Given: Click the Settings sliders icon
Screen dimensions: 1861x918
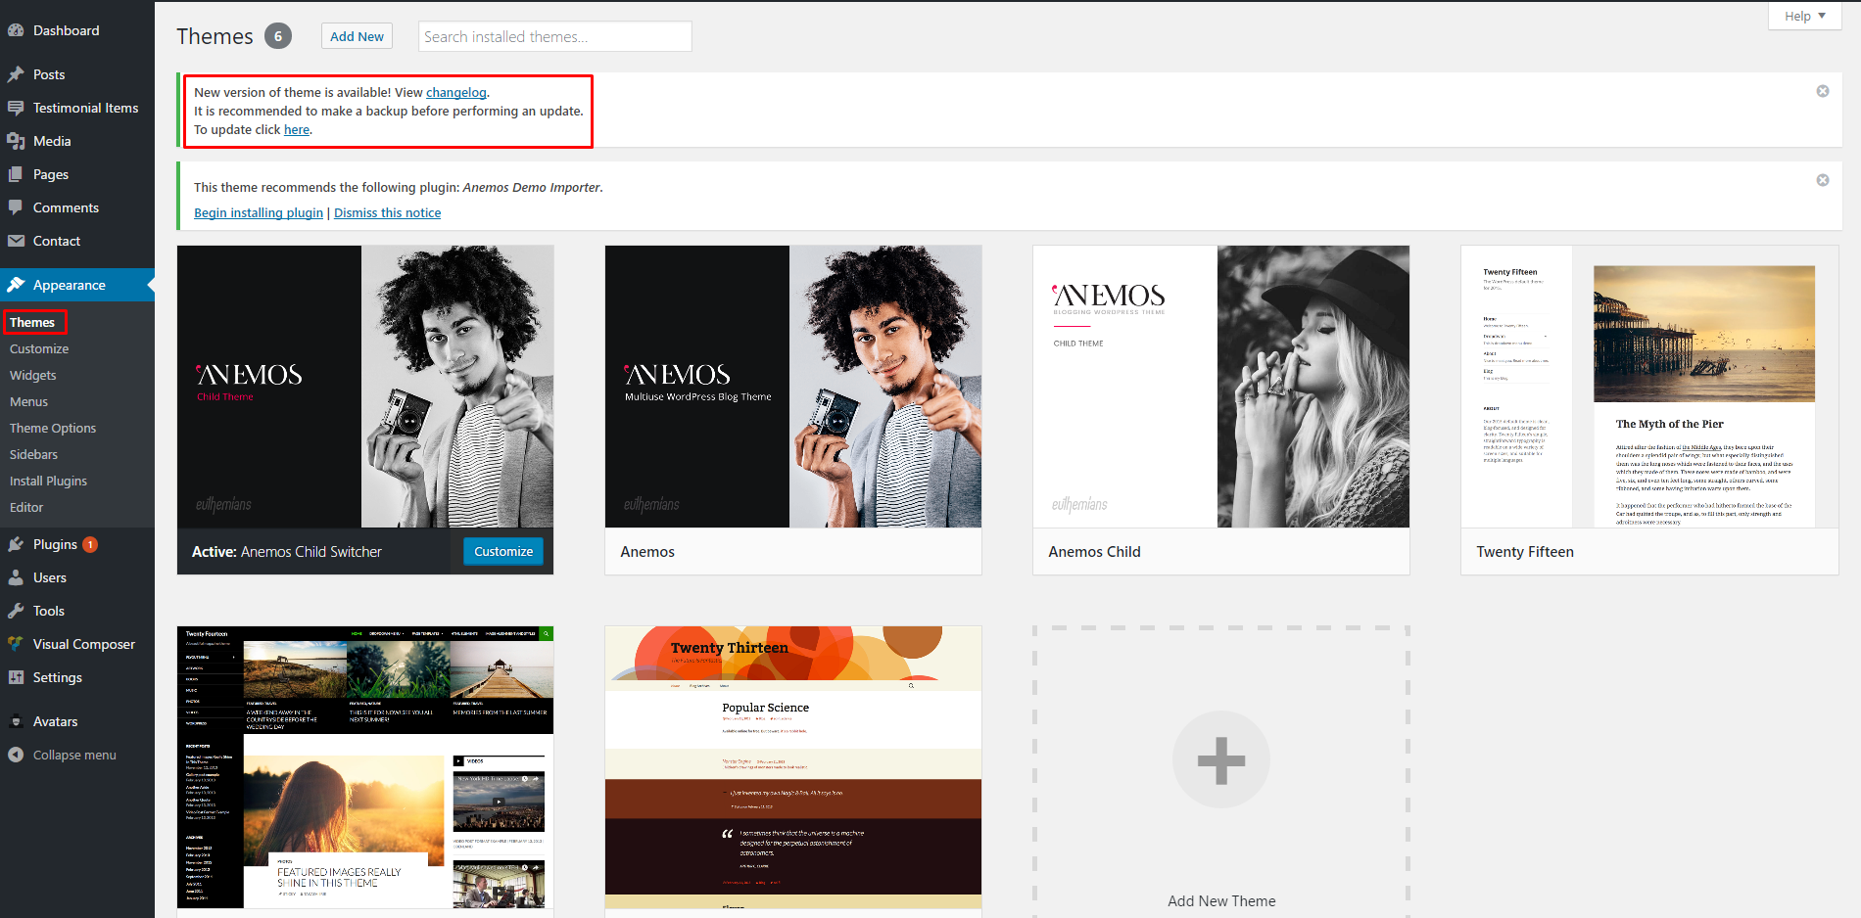Looking at the screenshot, I should 16,677.
